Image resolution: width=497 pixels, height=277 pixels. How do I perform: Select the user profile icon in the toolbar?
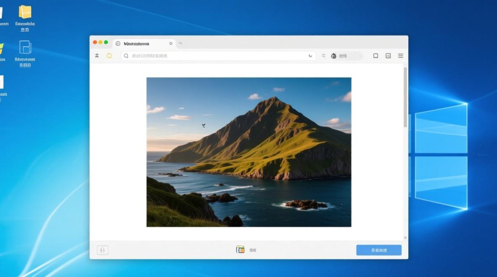[x=97, y=56]
